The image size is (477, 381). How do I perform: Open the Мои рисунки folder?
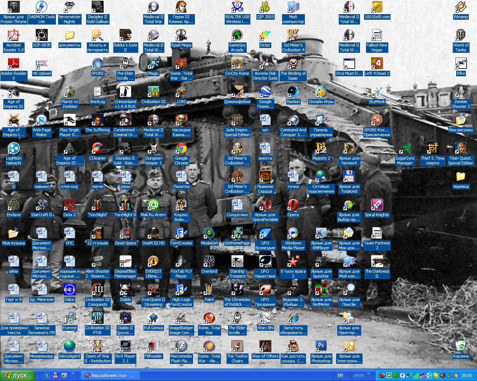coord(461,123)
